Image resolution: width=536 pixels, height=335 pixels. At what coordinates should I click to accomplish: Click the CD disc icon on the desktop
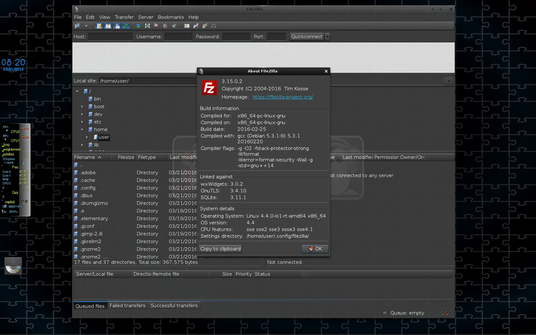coord(13,266)
